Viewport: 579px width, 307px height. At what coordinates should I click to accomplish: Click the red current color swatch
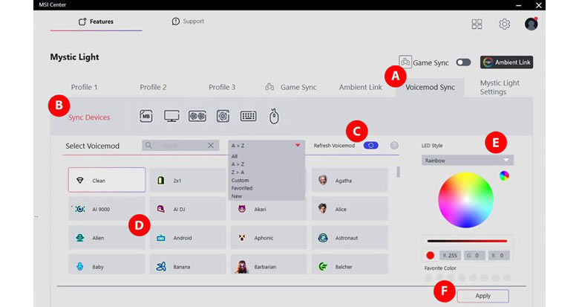(x=431, y=255)
